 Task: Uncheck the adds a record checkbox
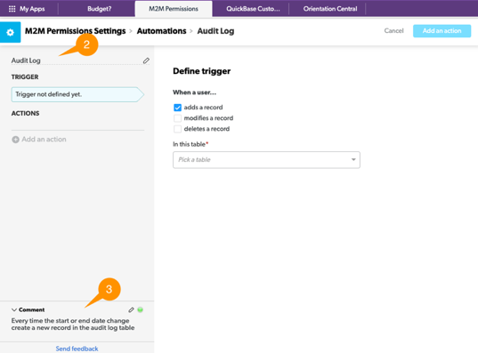[177, 108]
